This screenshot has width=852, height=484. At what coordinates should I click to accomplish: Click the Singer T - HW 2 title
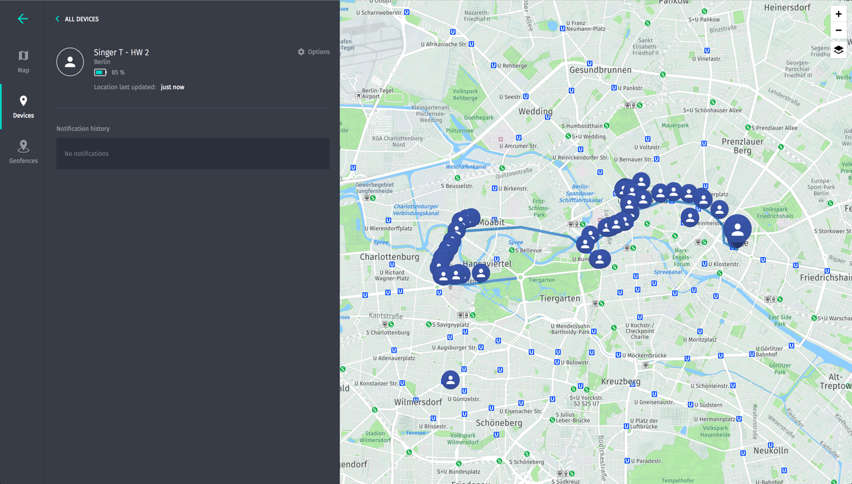121,52
